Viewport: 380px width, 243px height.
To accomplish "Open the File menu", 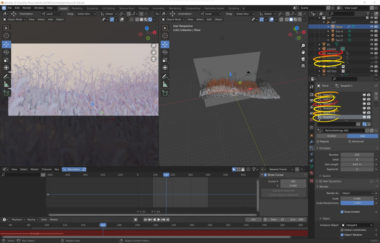I will click(x=10, y=8).
